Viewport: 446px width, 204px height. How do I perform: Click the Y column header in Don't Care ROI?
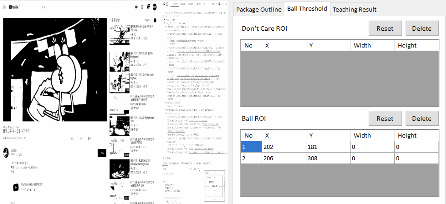pos(328,45)
